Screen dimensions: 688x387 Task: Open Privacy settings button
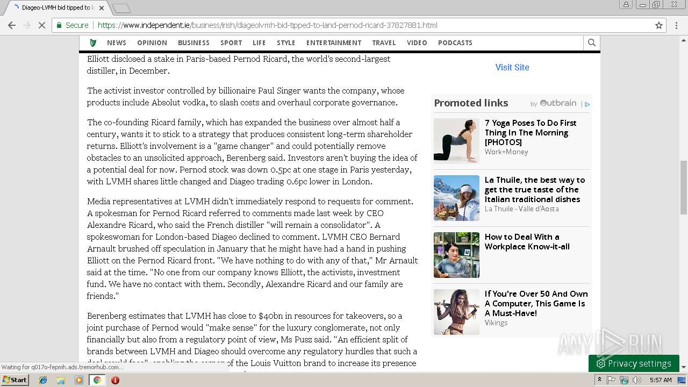click(x=634, y=364)
